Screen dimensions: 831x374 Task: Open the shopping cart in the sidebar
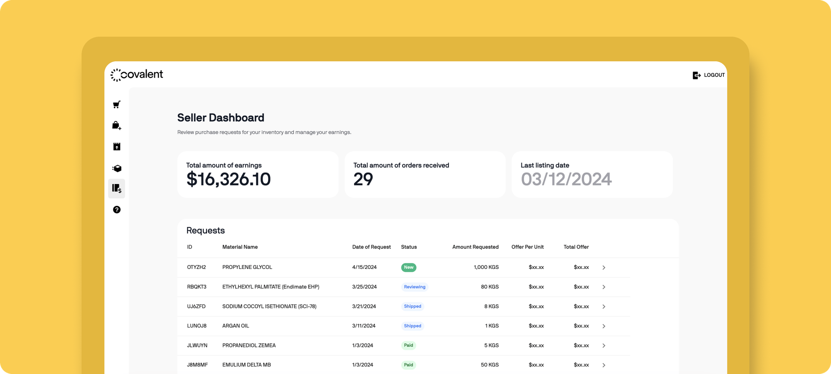point(117,104)
